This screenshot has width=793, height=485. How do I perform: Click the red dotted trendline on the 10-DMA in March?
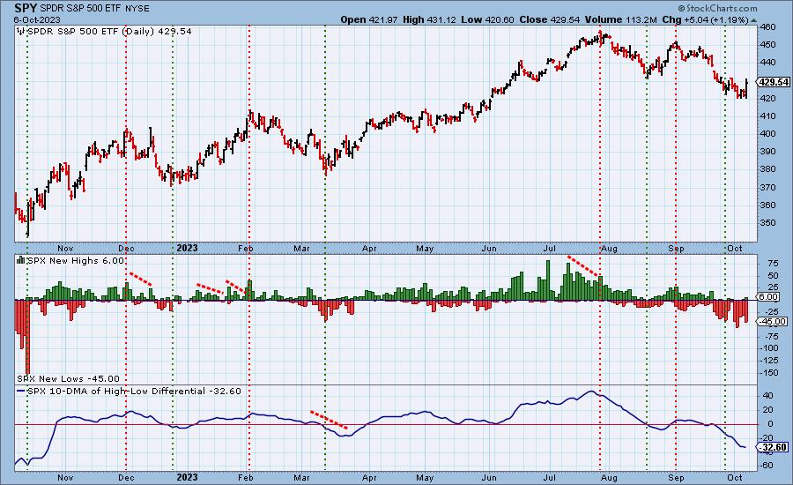pos(329,420)
